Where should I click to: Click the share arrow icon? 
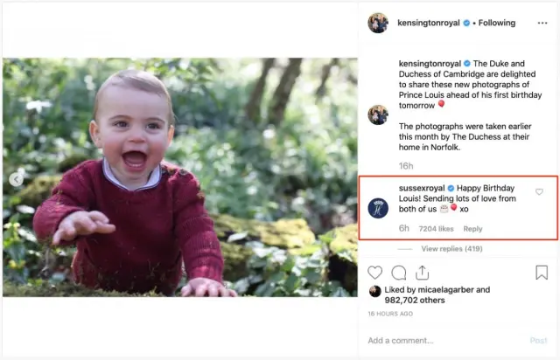click(x=423, y=273)
